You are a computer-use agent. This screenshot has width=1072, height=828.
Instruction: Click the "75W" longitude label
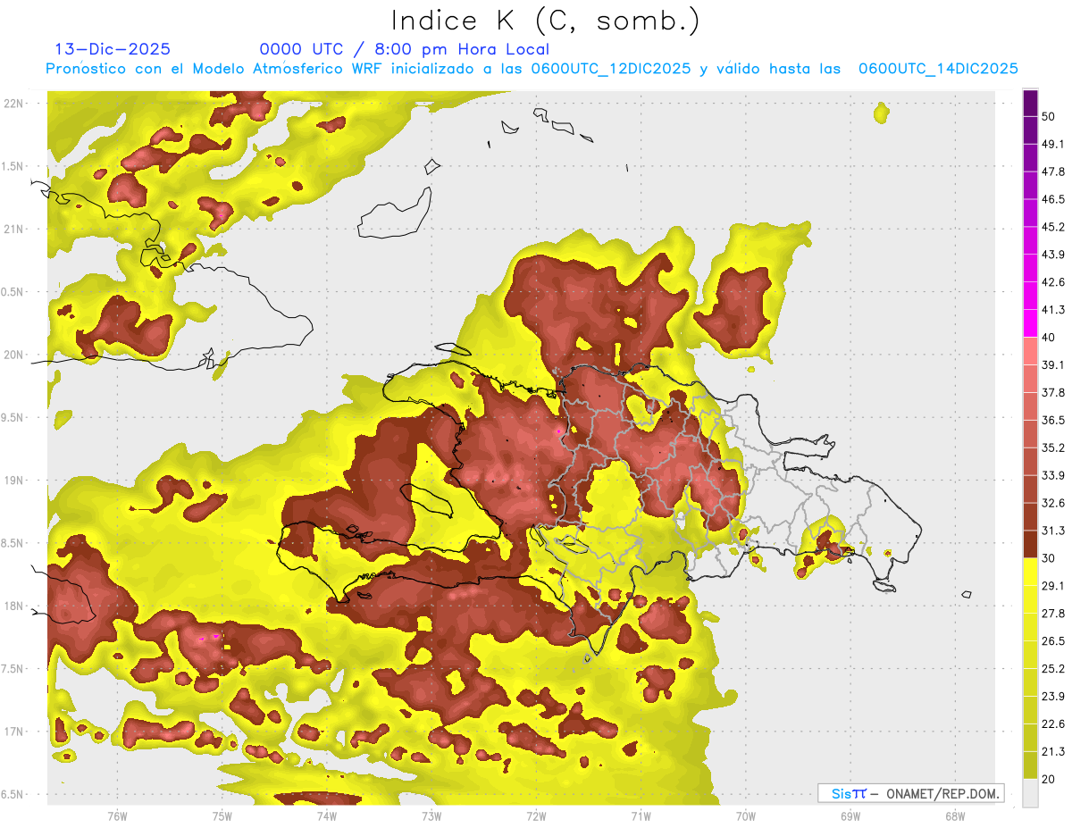click(x=222, y=815)
